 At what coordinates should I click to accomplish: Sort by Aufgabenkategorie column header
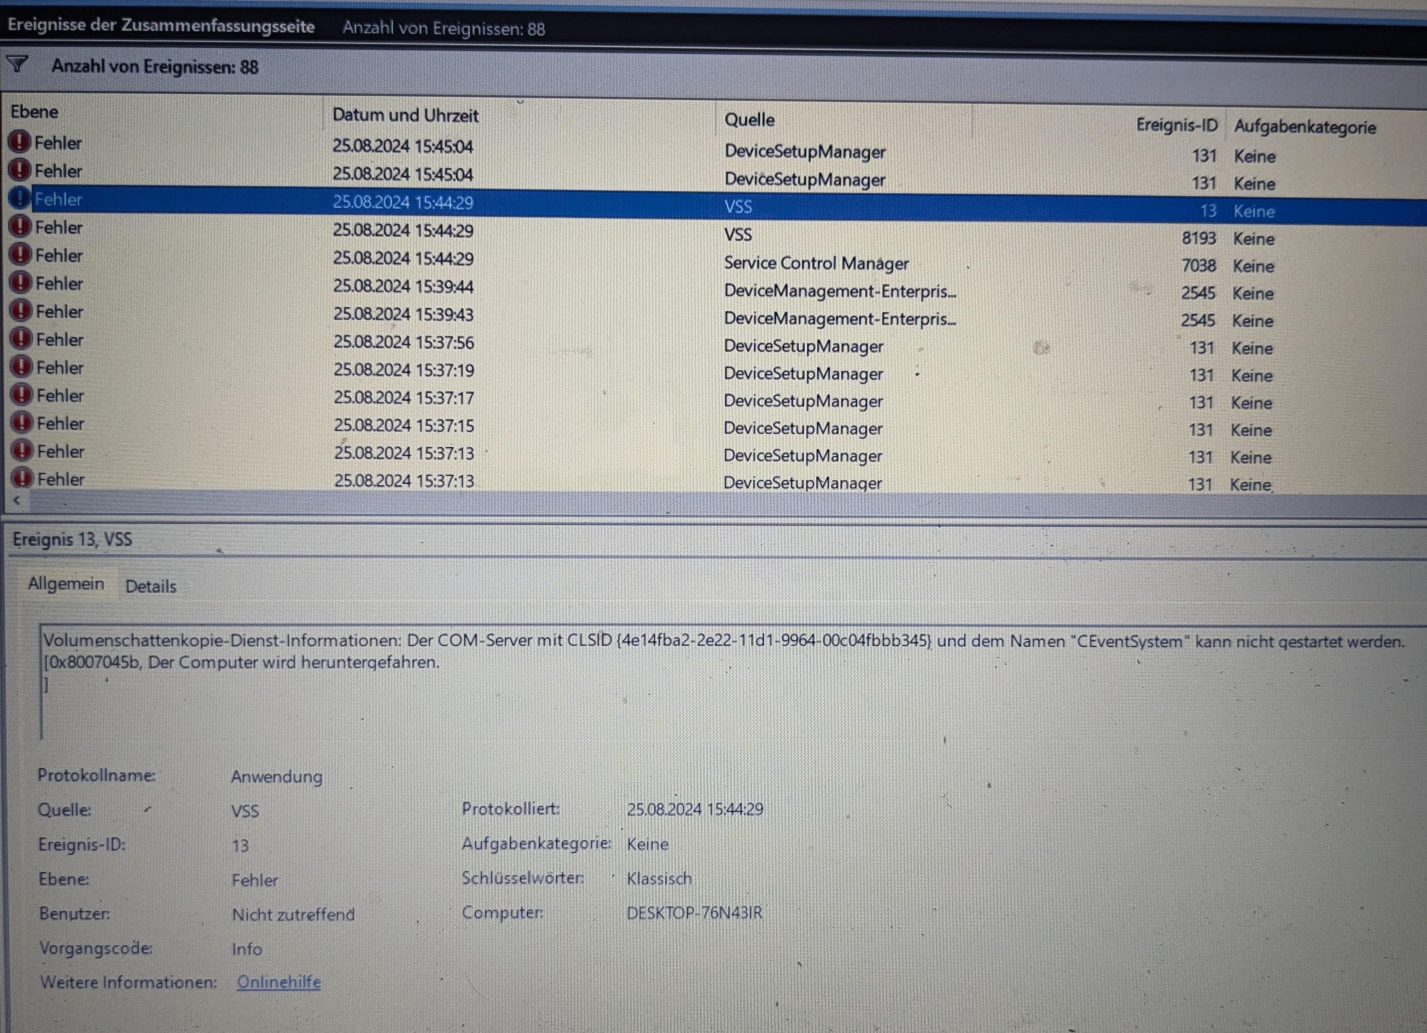[x=1304, y=128]
